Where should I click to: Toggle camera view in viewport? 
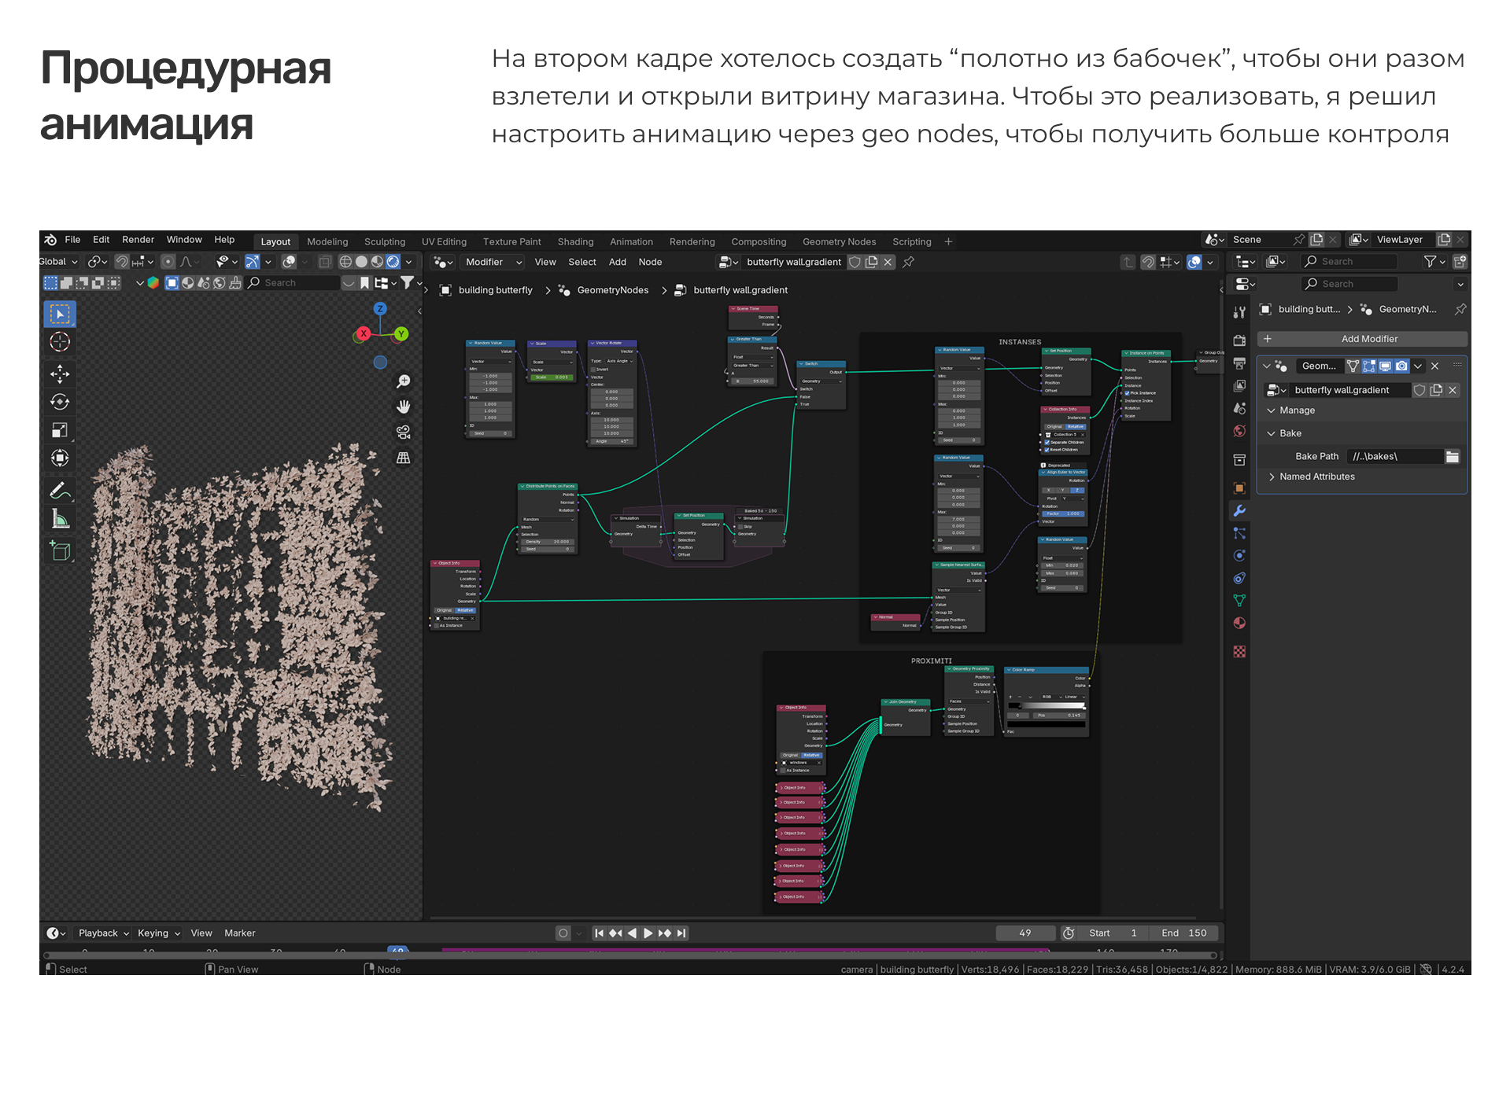click(404, 432)
